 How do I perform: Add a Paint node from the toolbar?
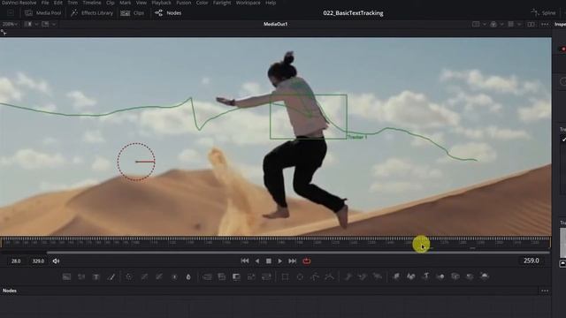pos(111,276)
